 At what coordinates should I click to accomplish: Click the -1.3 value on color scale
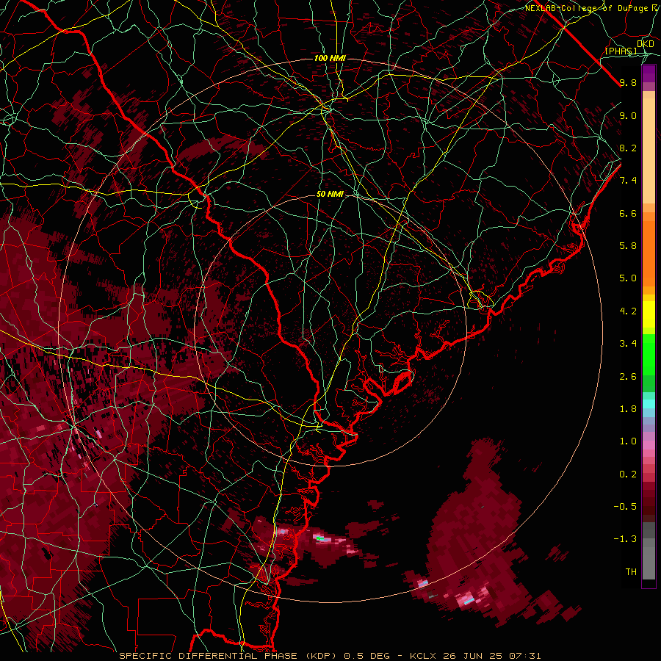tap(625, 539)
